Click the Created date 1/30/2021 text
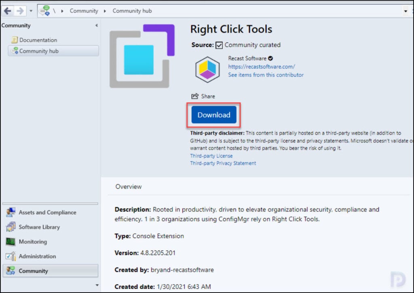The height and width of the screenshot is (293, 414). pyautogui.click(x=163, y=287)
